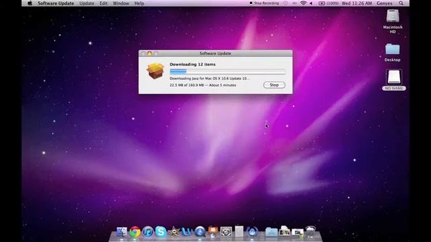Screen dimensions: 431x242
Task: Launch Google Chrome from the Dock
Action: pos(135,232)
